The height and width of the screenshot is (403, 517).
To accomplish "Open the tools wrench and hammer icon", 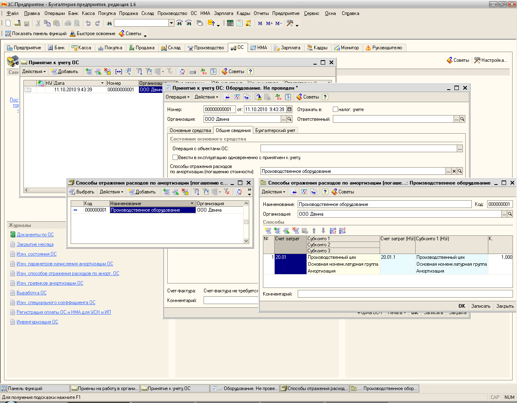I will point(290,23).
